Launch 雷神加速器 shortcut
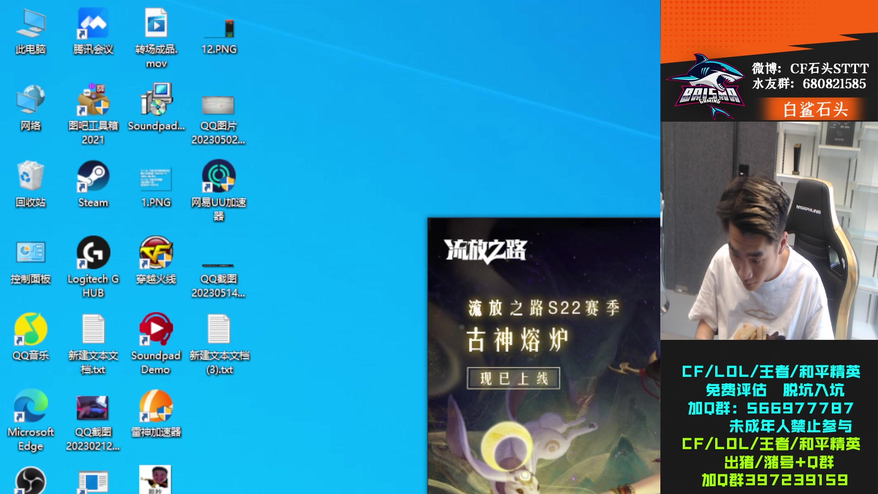 coord(156,414)
